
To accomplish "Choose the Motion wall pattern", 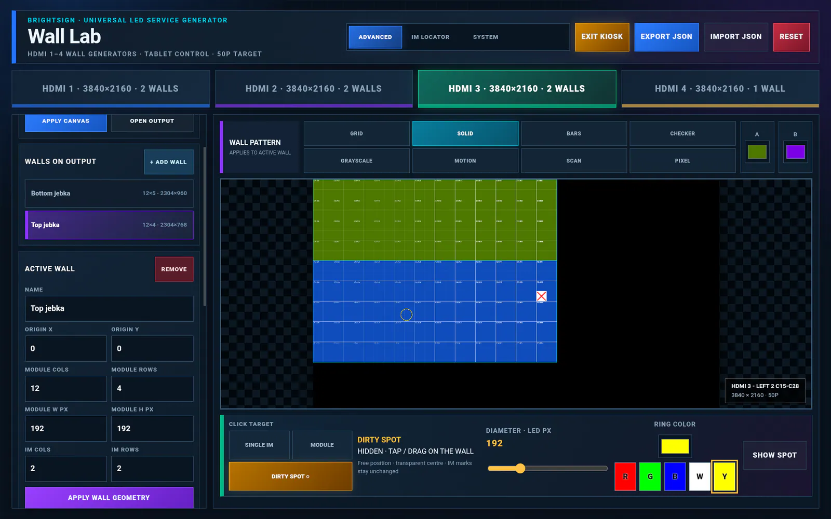I will tap(465, 161).
